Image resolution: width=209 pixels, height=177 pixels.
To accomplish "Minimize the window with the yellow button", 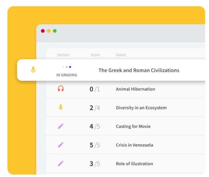I will pos(49,31).
